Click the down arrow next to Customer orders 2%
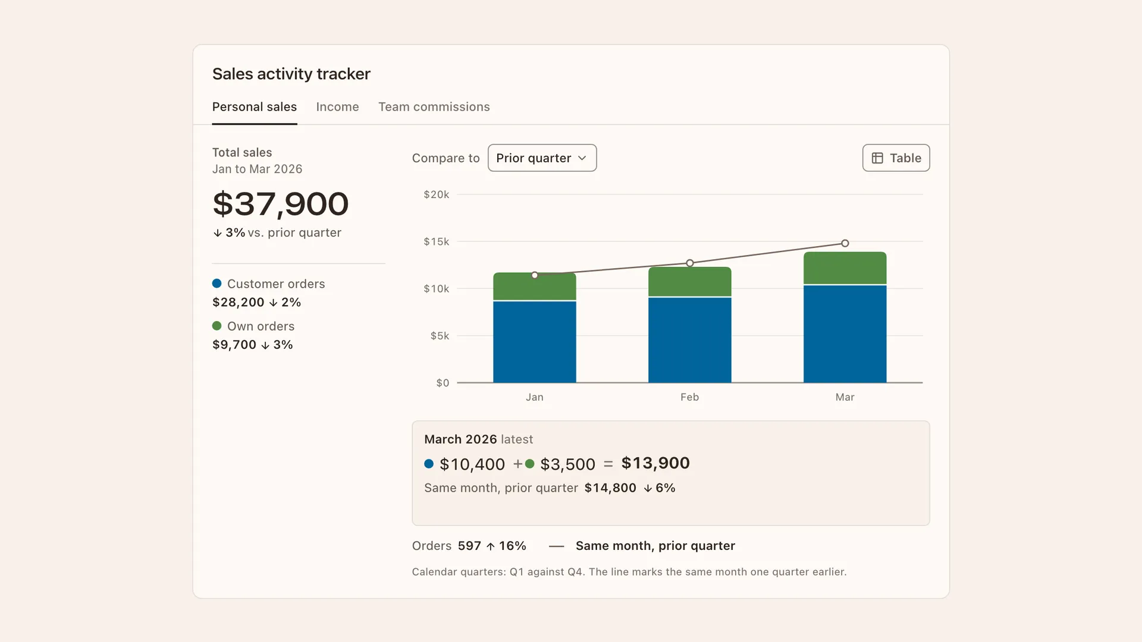1142x642 pixels. click(273, 303)
